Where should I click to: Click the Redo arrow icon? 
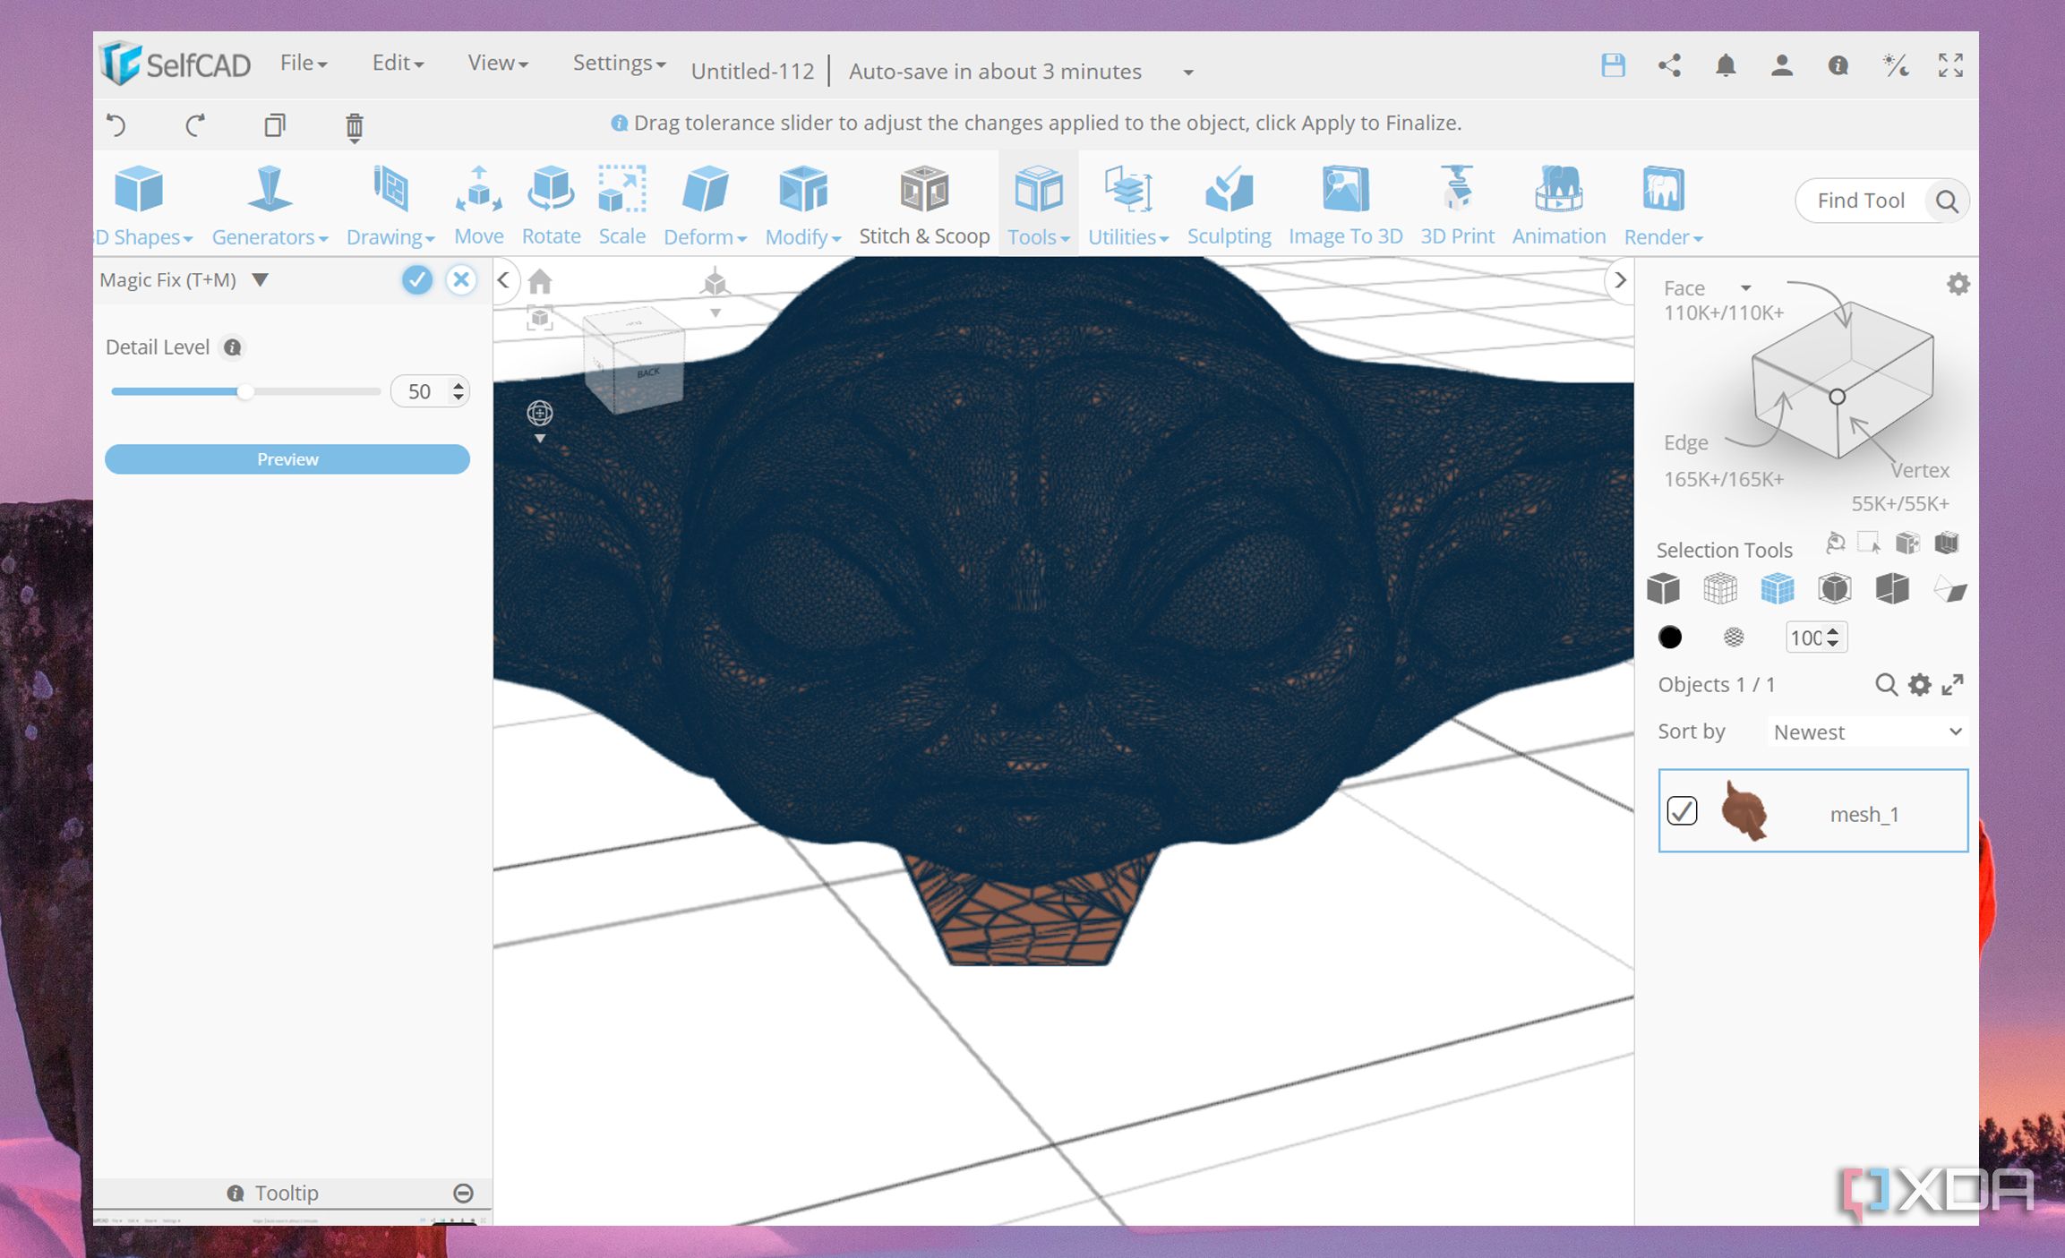195,124
